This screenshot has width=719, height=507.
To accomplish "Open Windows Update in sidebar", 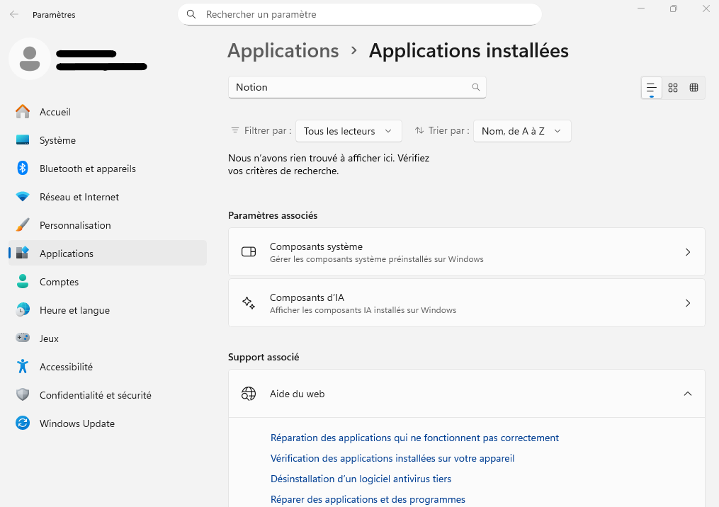I will coord(77,423).
